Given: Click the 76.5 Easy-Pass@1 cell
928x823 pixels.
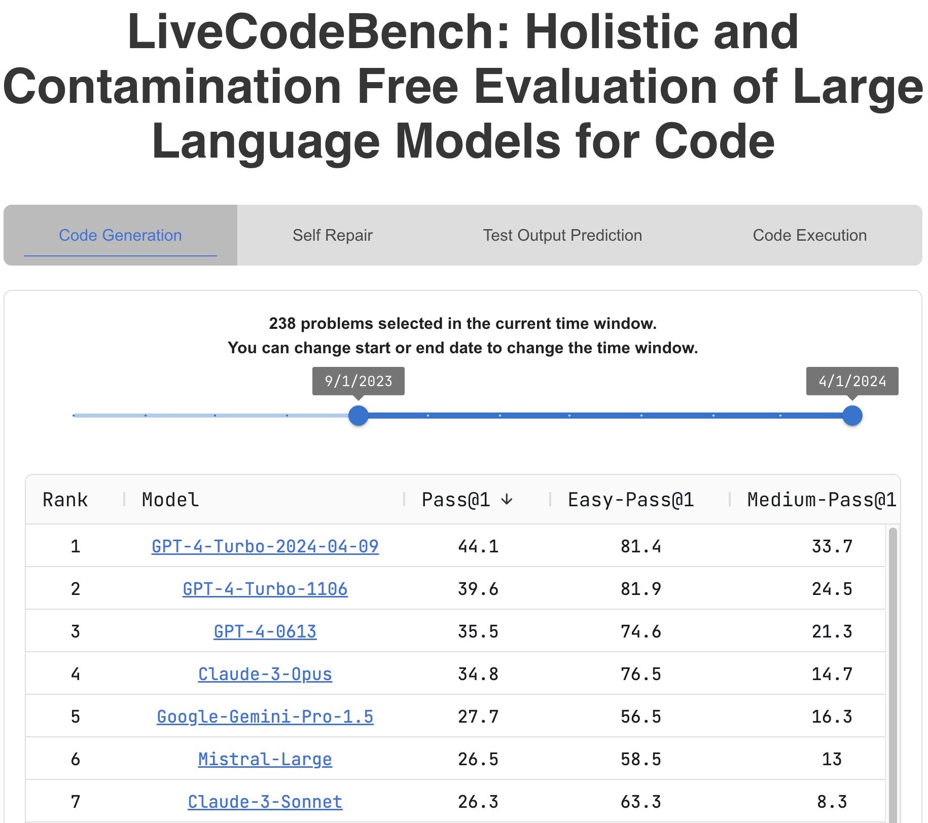Looking at the screenshot, I should (641, 674).
